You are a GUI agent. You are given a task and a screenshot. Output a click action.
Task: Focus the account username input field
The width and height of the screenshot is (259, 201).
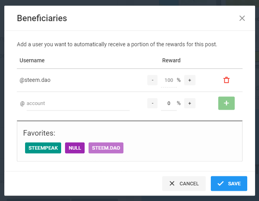click(78, 103)
